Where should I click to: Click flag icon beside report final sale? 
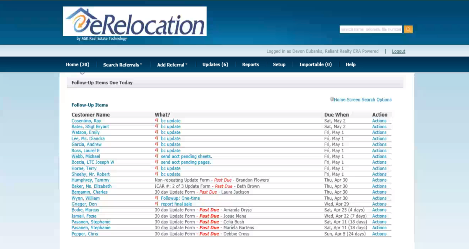tap(156, 204)
